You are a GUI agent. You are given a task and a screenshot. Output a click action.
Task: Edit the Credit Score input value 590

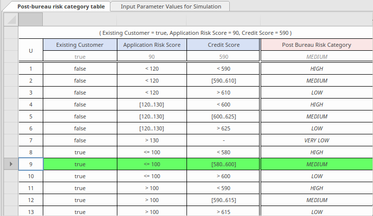coord(223,57)
